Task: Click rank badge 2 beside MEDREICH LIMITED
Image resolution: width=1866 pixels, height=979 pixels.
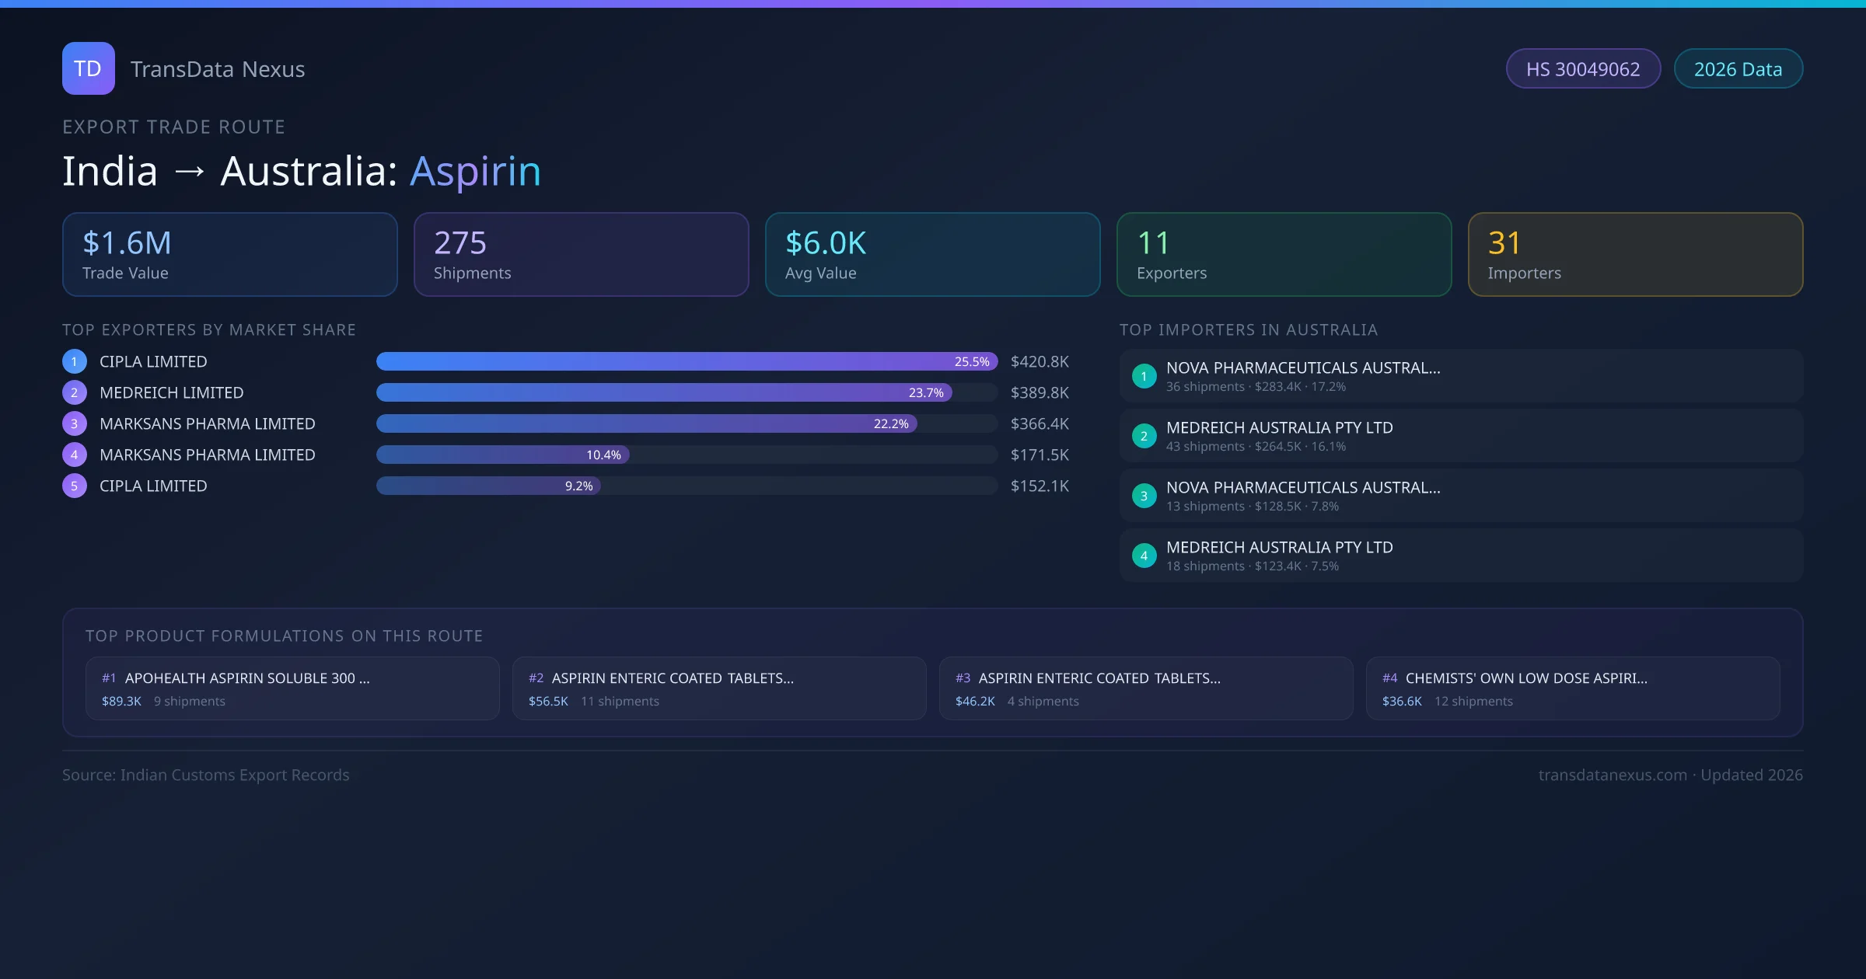Action: pos(74,392)
